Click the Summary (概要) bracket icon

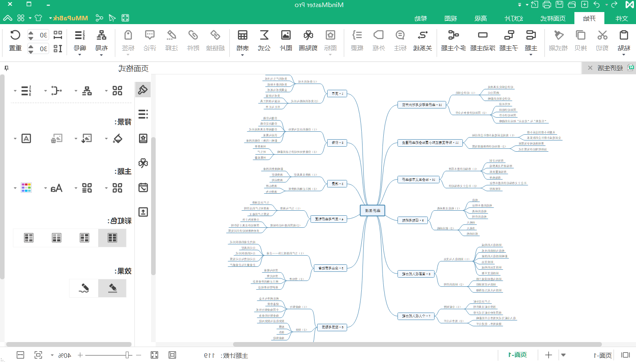(357, 35)
